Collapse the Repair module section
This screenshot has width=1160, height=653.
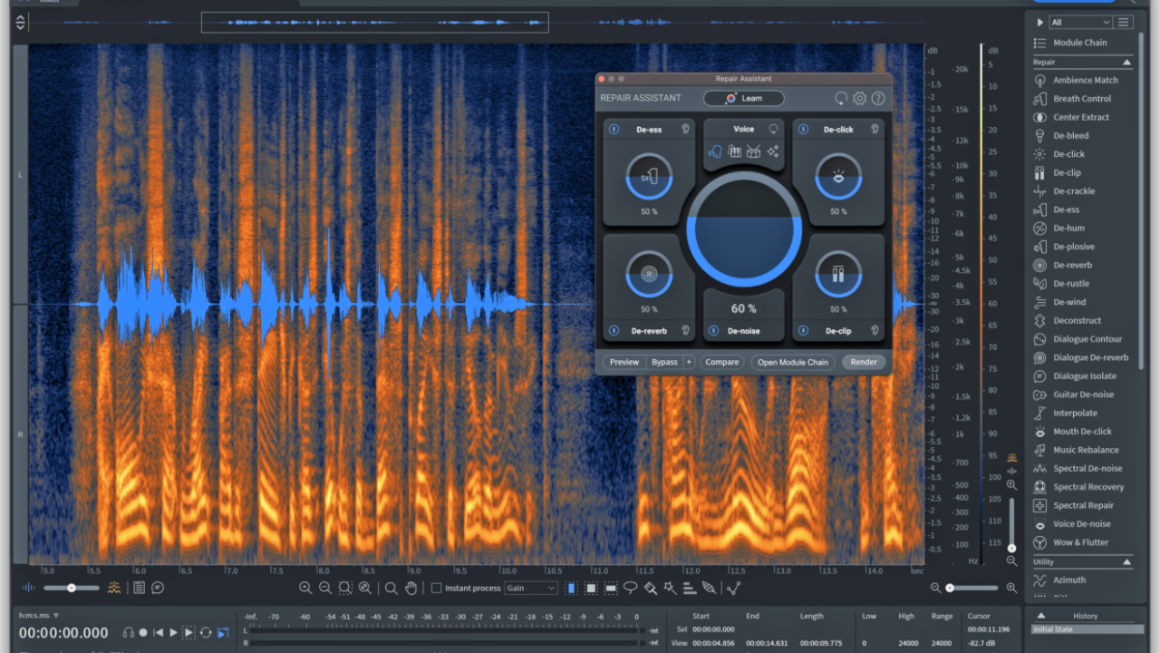1127,63
